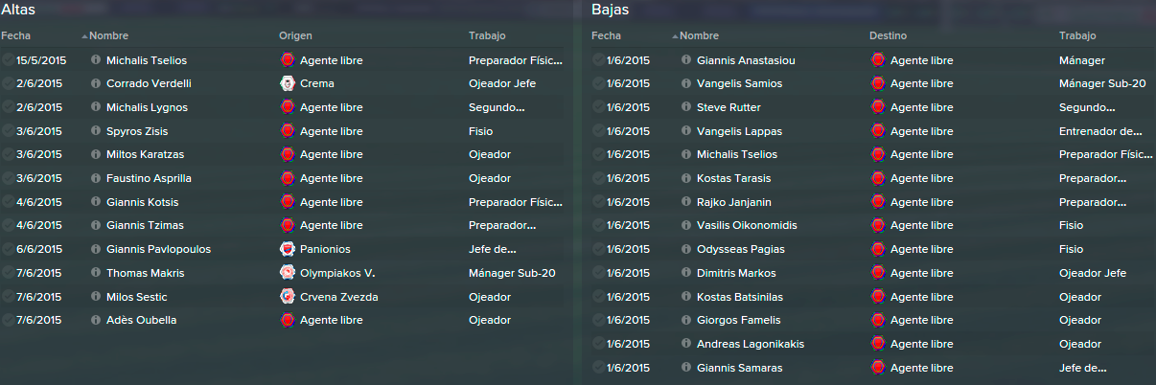Sort arrivals by the Nombre column arrow
This screenshot has height=385, width=1156.
click(84, 36)
